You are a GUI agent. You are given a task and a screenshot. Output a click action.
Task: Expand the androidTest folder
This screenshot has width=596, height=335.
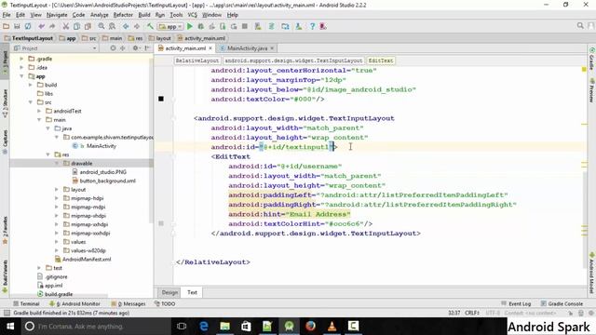(x=39, y=112)
